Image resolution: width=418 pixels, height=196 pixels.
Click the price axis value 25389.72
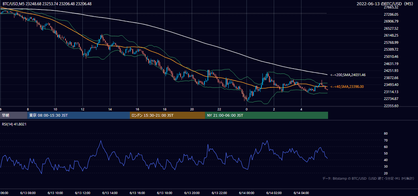(x=391, y=49)
